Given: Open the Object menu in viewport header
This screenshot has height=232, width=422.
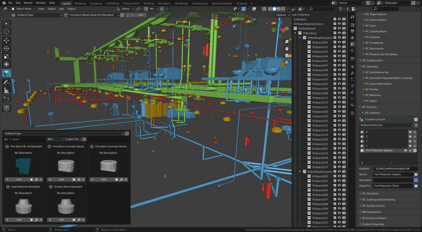Looking at the screenshot, I should point(71,9).
